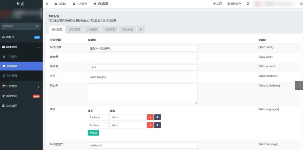Switch to the 会员配置 tab
Viewport: 303px width, 150px height.
click(110, 30)
